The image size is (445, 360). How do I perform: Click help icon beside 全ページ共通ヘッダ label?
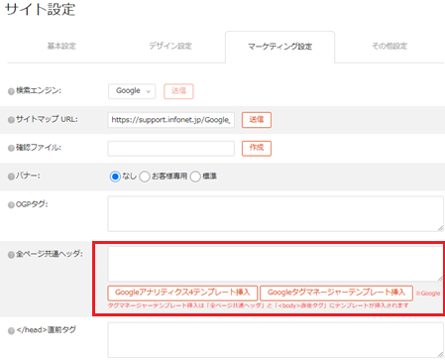[11, 255]
